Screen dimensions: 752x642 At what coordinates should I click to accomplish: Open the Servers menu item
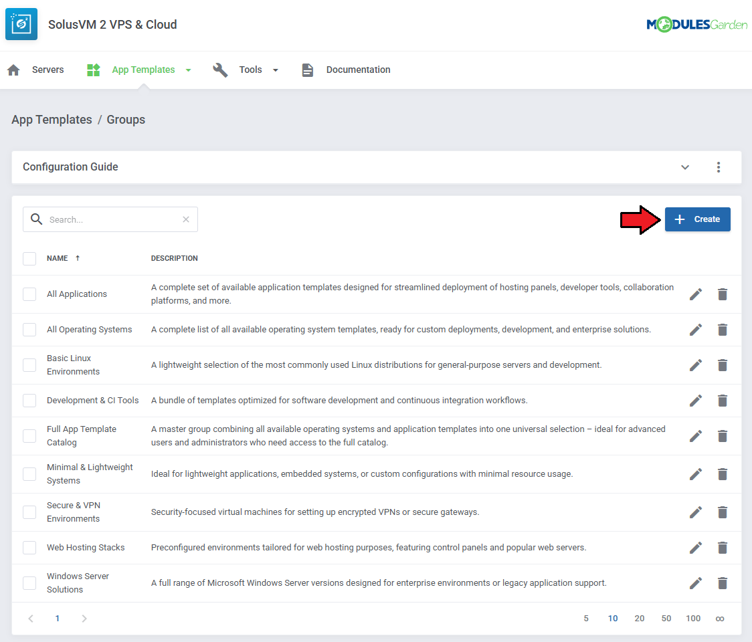point(48,70)
